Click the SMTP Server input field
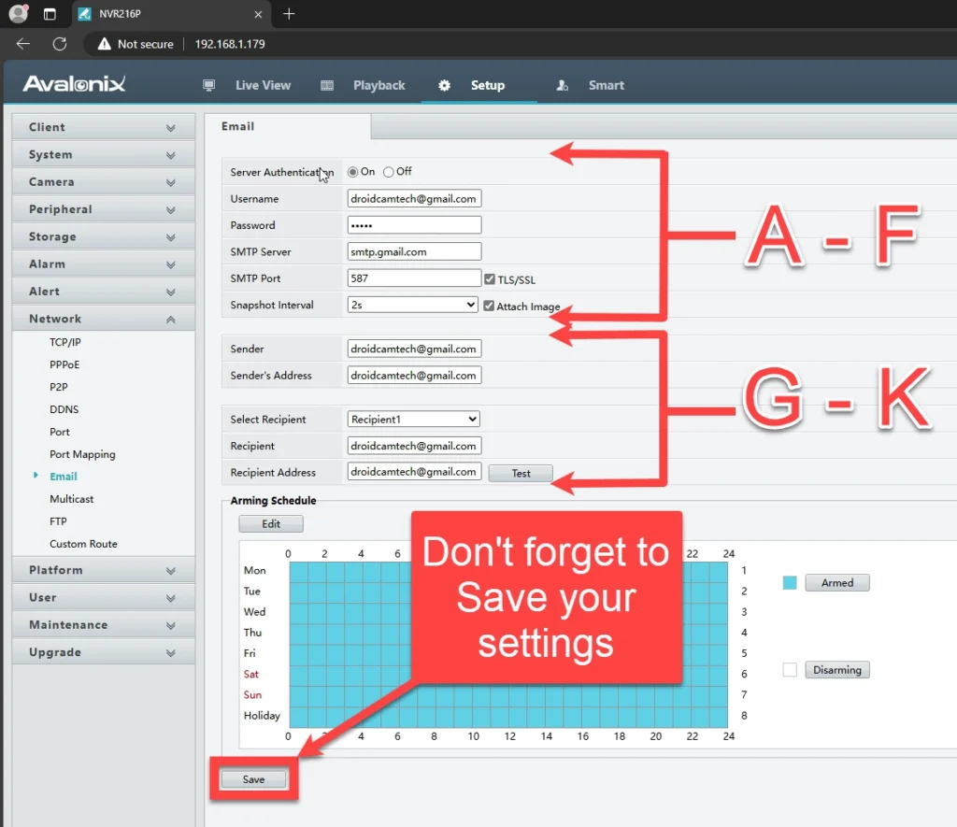 point(413,251)
